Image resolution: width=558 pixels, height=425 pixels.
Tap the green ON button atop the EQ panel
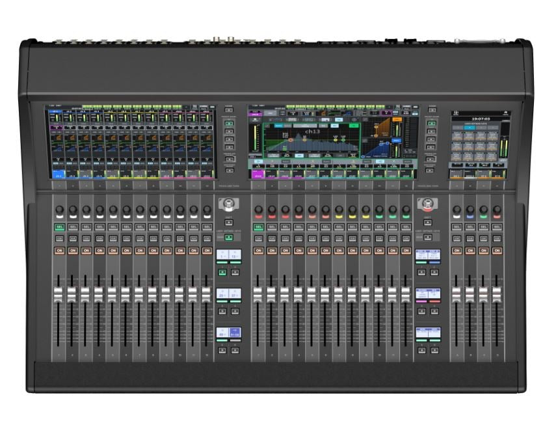tap(354, 126)
